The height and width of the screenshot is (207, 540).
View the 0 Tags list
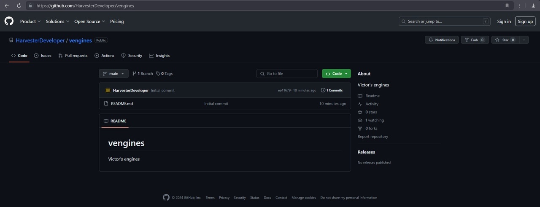[164, 73]
